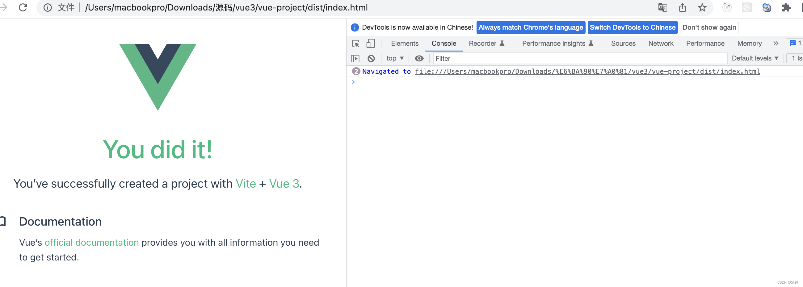The height and width of the screenshot is (287, 803).
Task: Select the Console tab
Action: pos(444,44)
